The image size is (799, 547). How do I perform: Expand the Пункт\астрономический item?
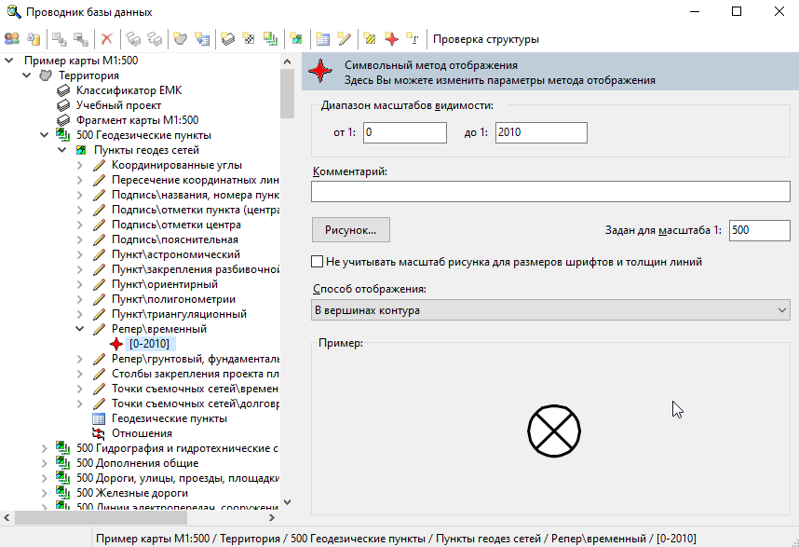coord(80,254)
